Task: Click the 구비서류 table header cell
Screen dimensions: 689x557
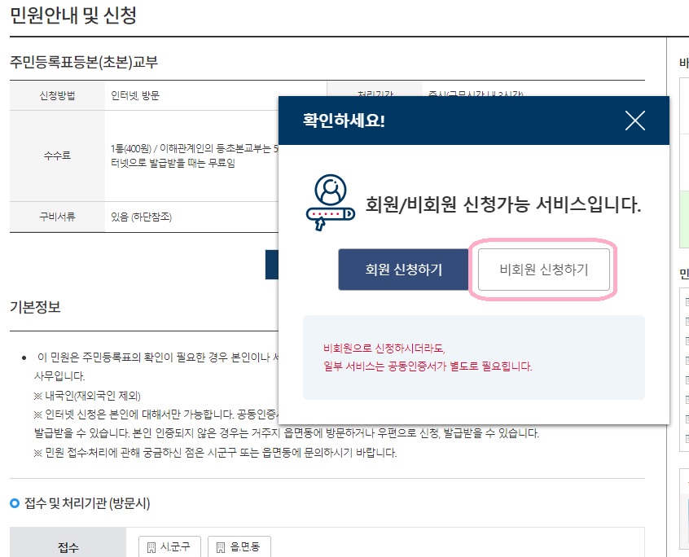Action: click(57, 217)
